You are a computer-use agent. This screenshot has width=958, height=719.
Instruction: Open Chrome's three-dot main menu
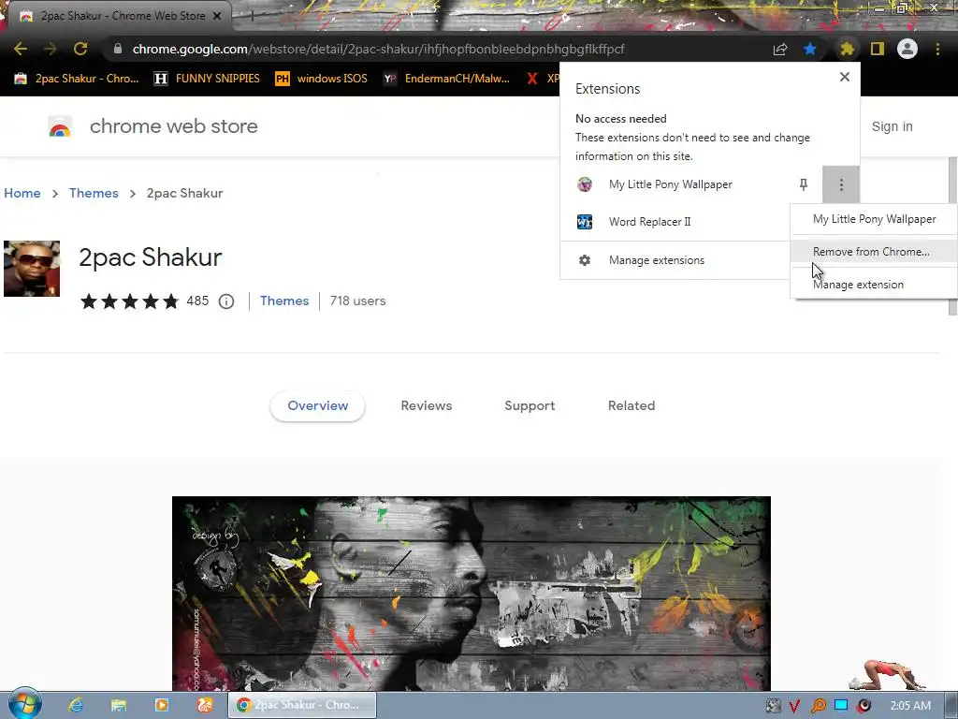coord(937,49)
